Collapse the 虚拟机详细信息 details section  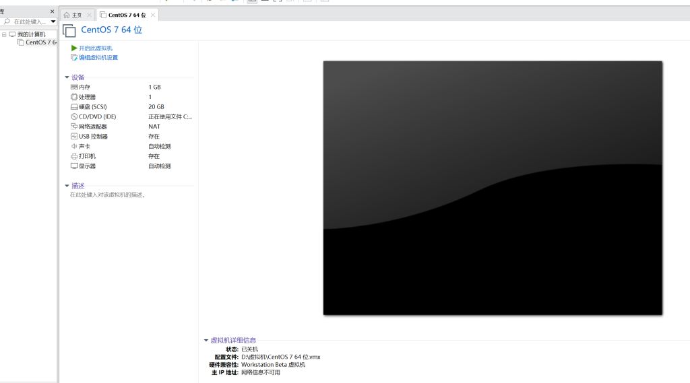206,341
